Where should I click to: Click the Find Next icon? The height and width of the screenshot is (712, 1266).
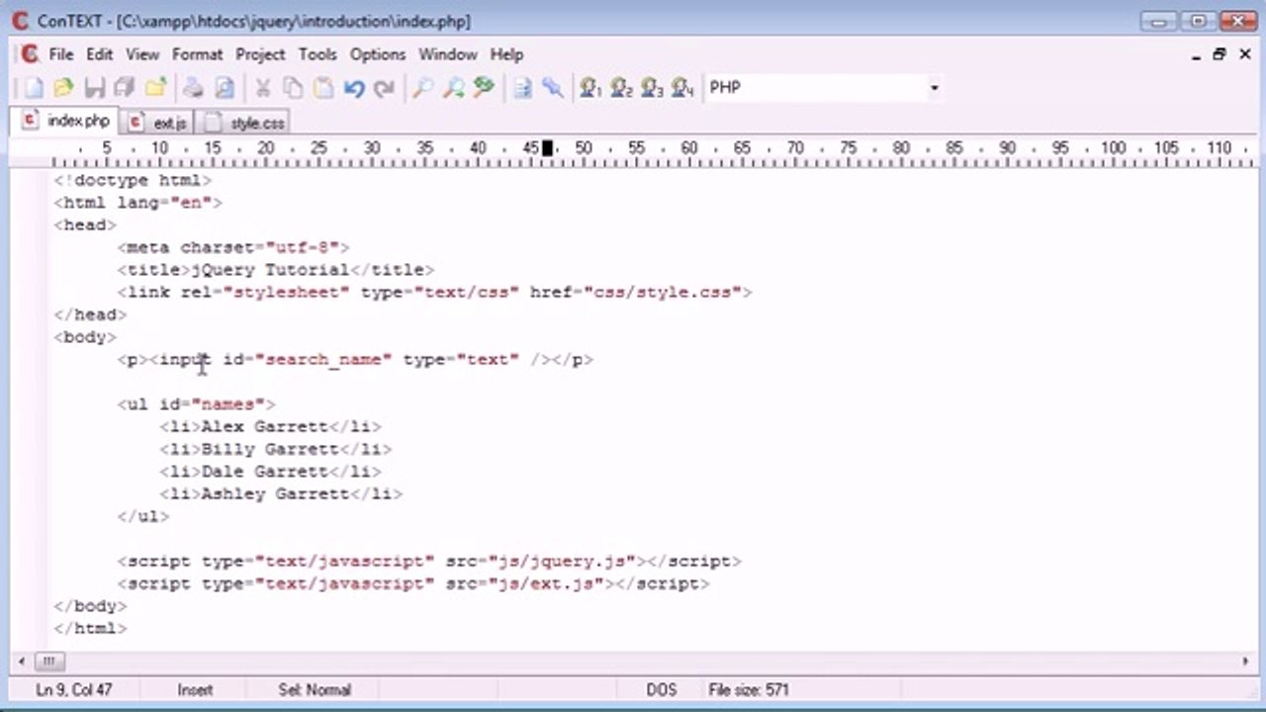453,88
